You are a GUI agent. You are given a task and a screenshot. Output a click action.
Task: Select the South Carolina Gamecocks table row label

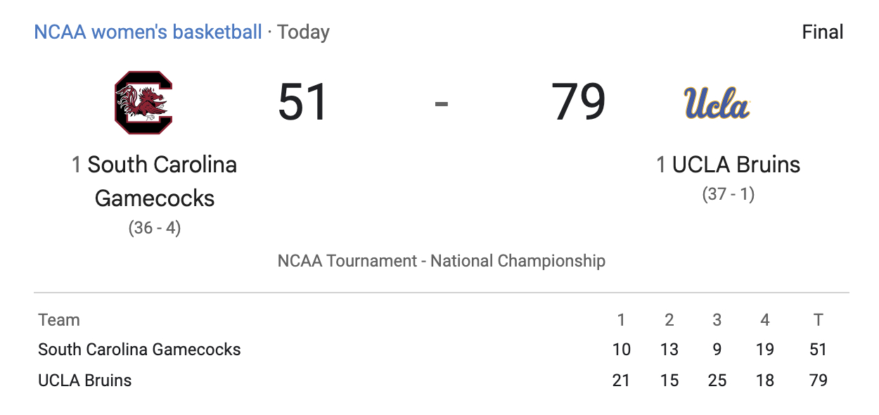[139, 350]
